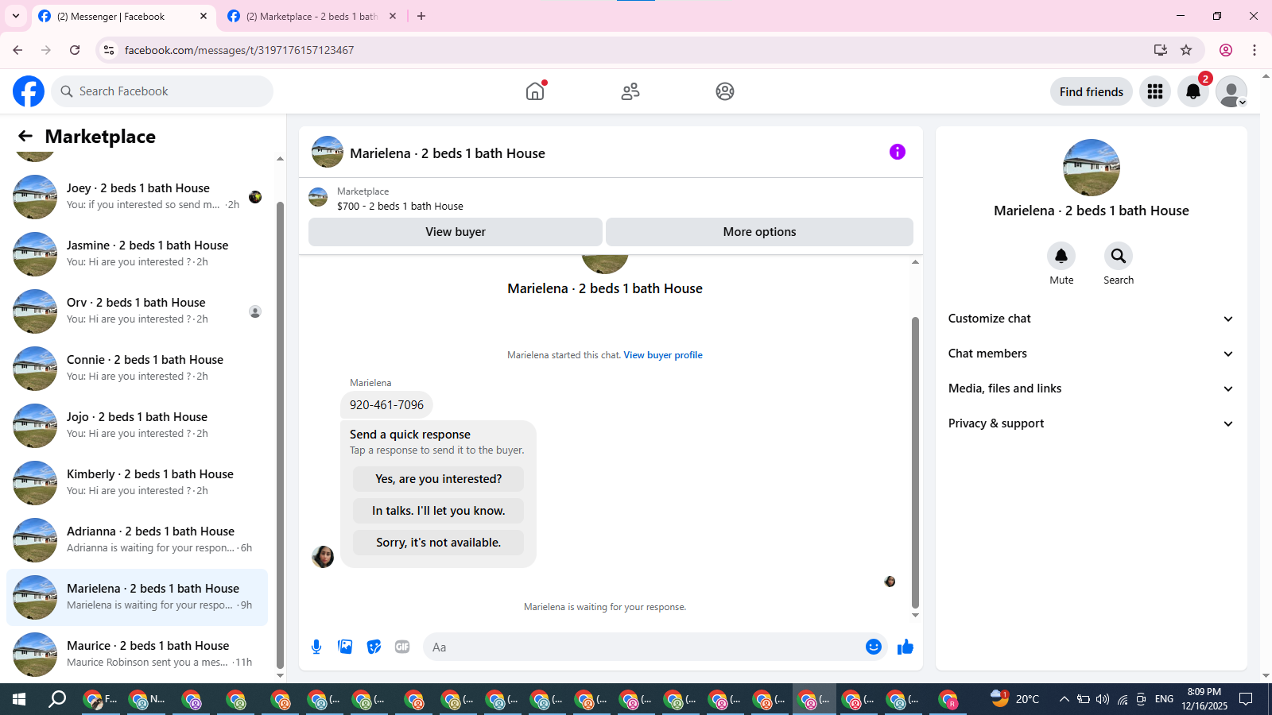Click the large listing photo in details panel

pos(1091,168)
